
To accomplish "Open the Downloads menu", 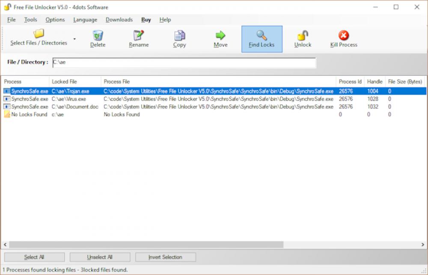I will click(x=119, y=20).
